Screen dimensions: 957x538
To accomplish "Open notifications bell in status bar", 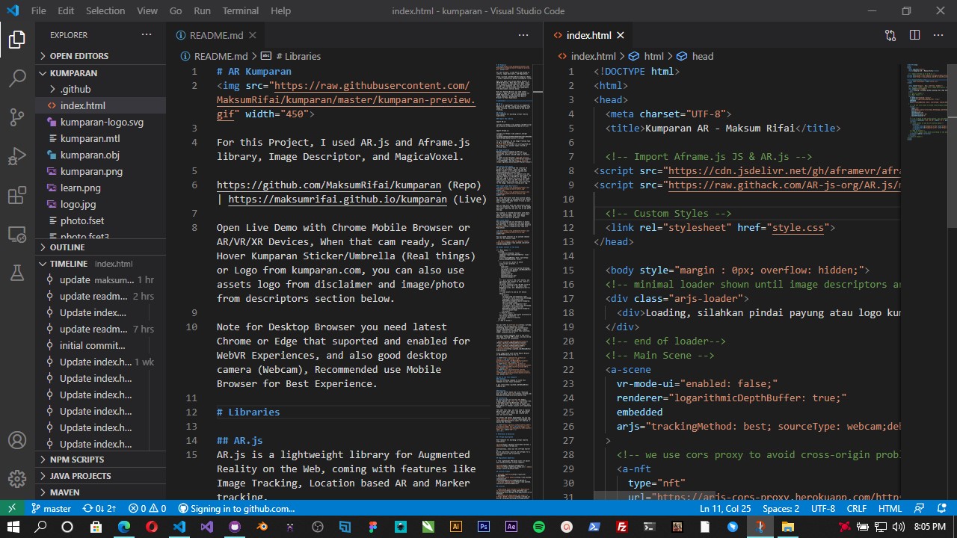I will (942, 508).
